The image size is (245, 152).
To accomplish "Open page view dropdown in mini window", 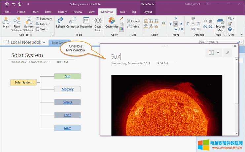I will [x=218, y=53].
